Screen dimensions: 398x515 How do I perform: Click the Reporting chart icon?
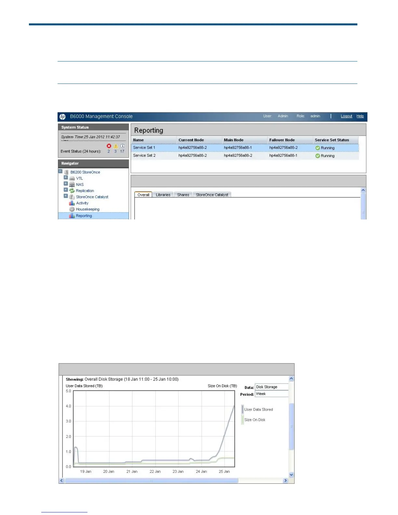point(72,216)
